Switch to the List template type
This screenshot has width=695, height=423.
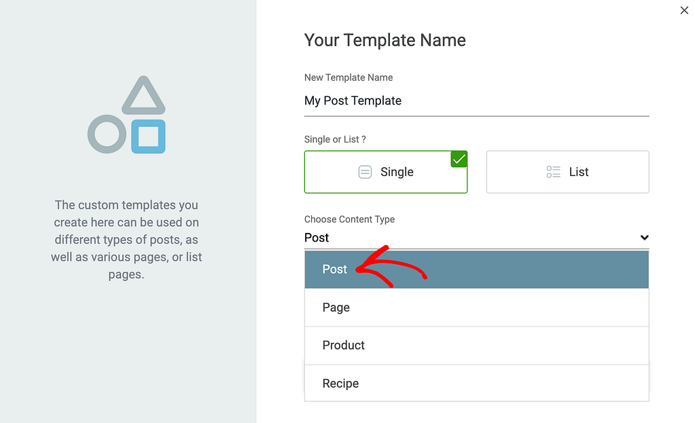tap(578, 172)
